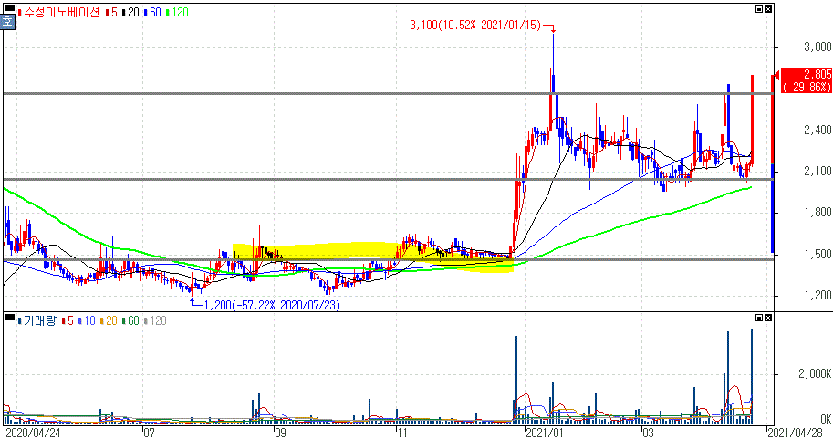Select the red 5-day volume average legend
The image size is (833, 440).
coord(68,321)
